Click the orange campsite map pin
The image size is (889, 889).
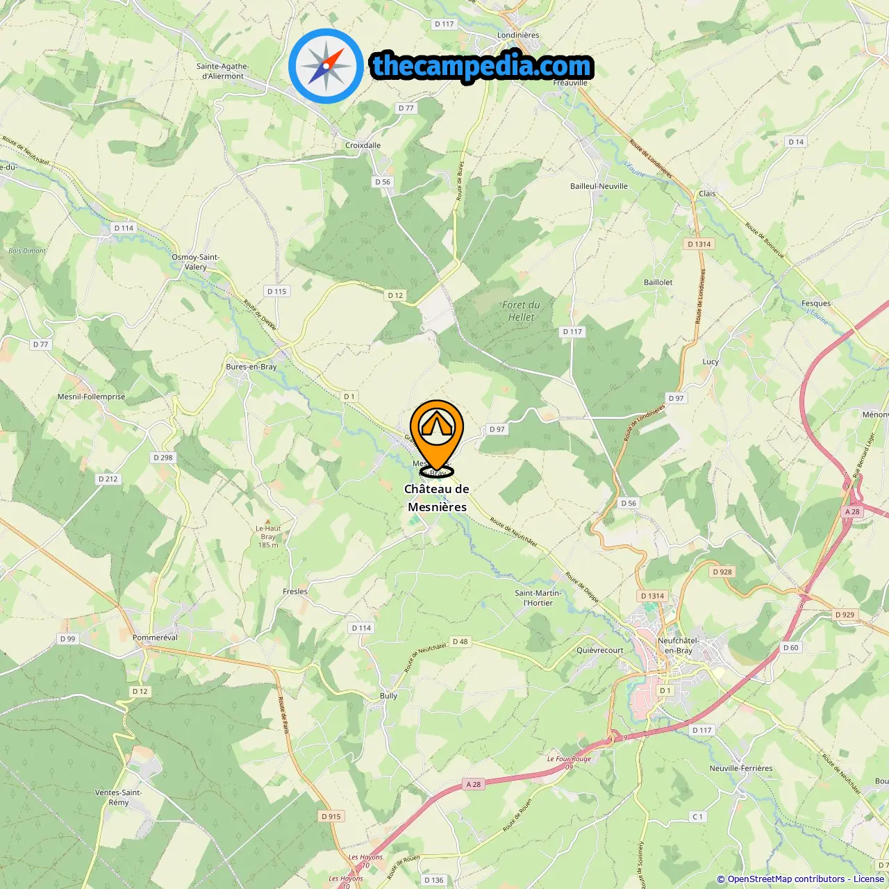coord(436,438)
